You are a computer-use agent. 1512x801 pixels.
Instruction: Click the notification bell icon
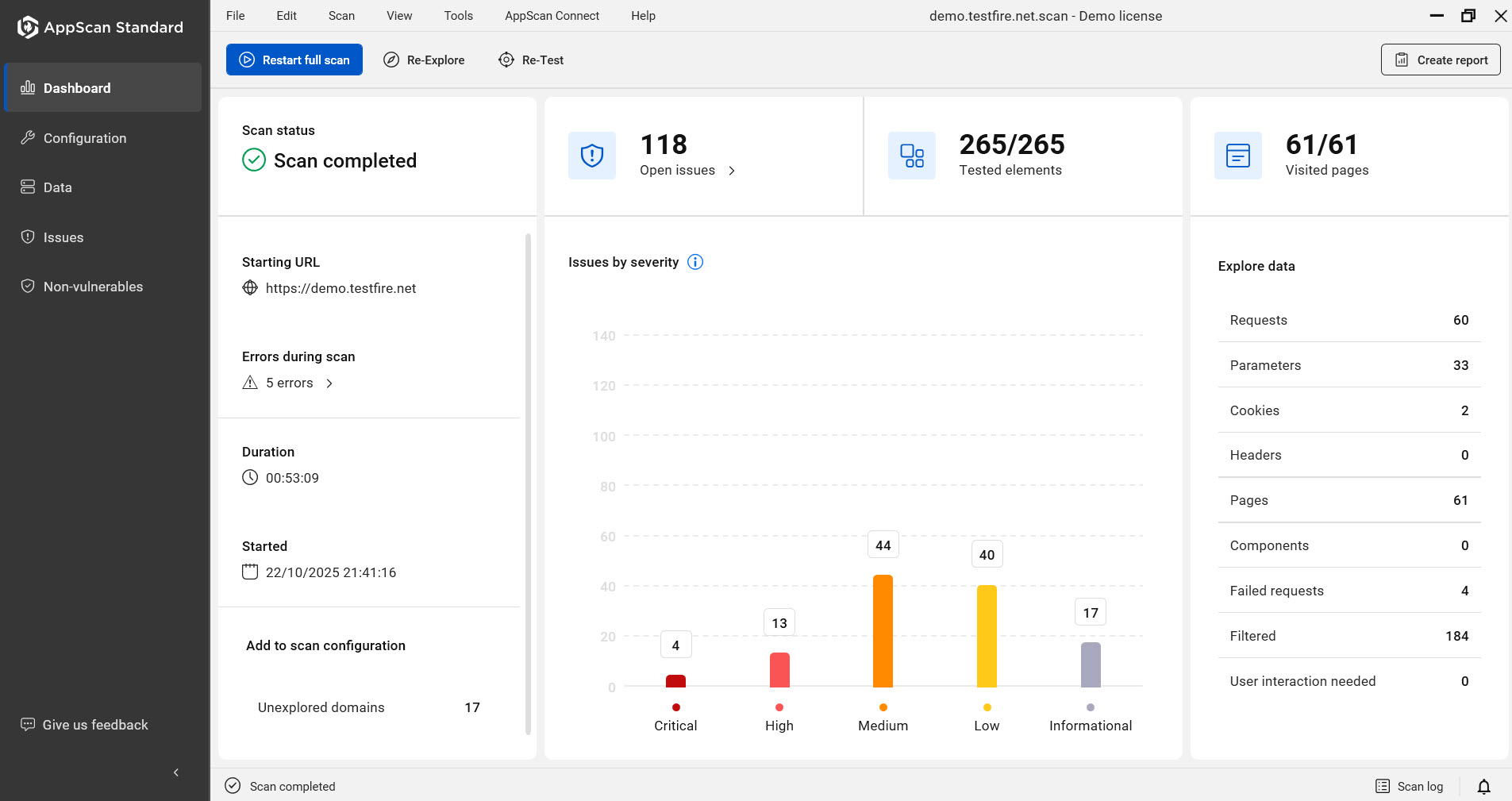coord(1483,786)
